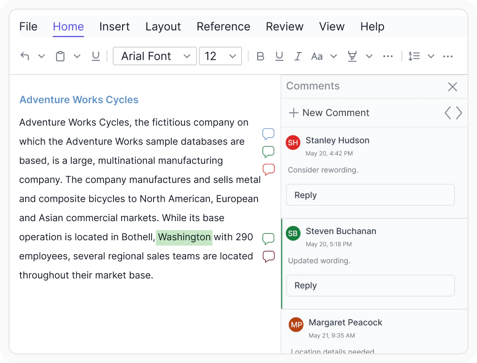Expand the change case dropdown arrow
Viewport: 477px width, 363px height.
click(x=334, y=56)
